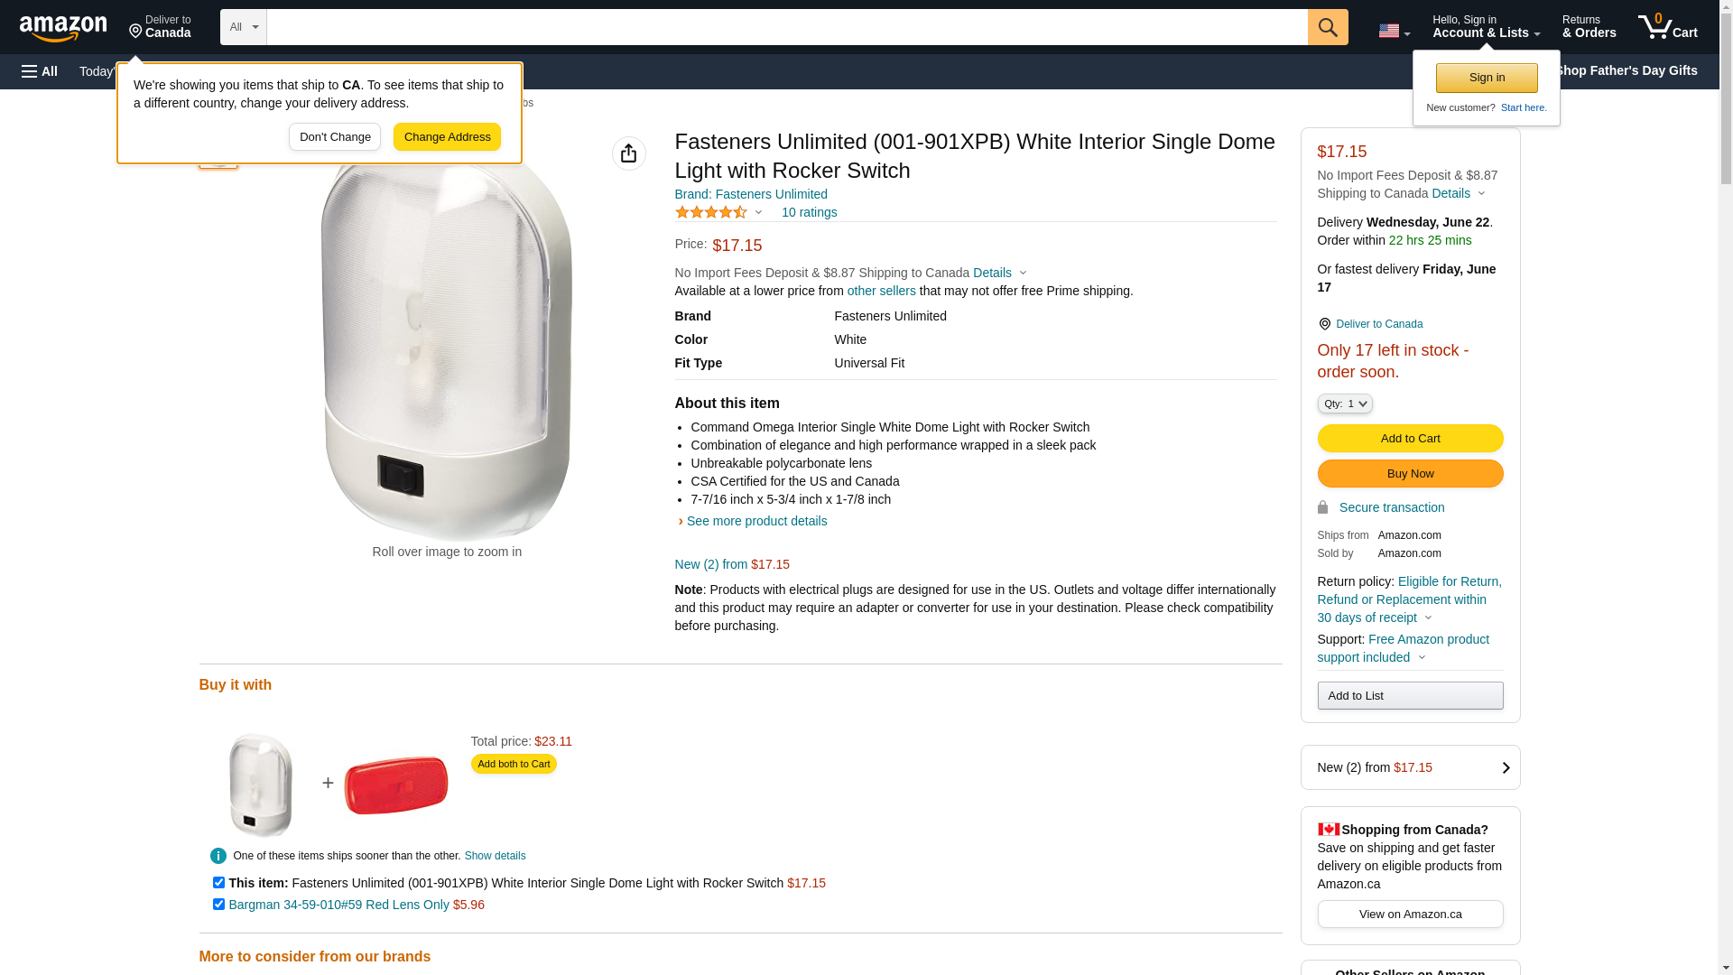Expand the Return policy details chevron
This screenshot has width=1733, height=975.
(1428, 618)
